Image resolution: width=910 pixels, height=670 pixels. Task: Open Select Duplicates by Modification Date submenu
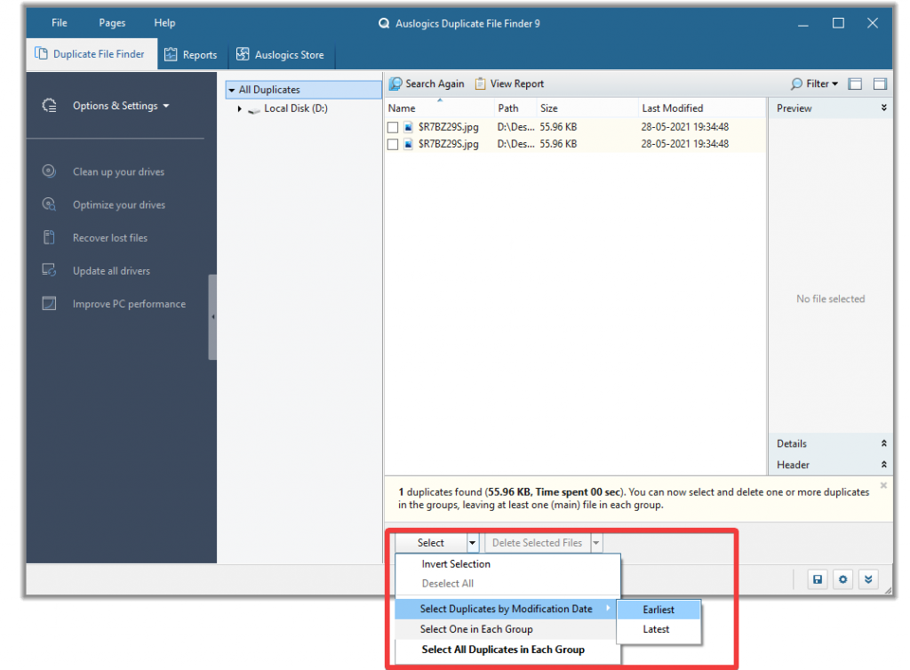coord(506,609)
